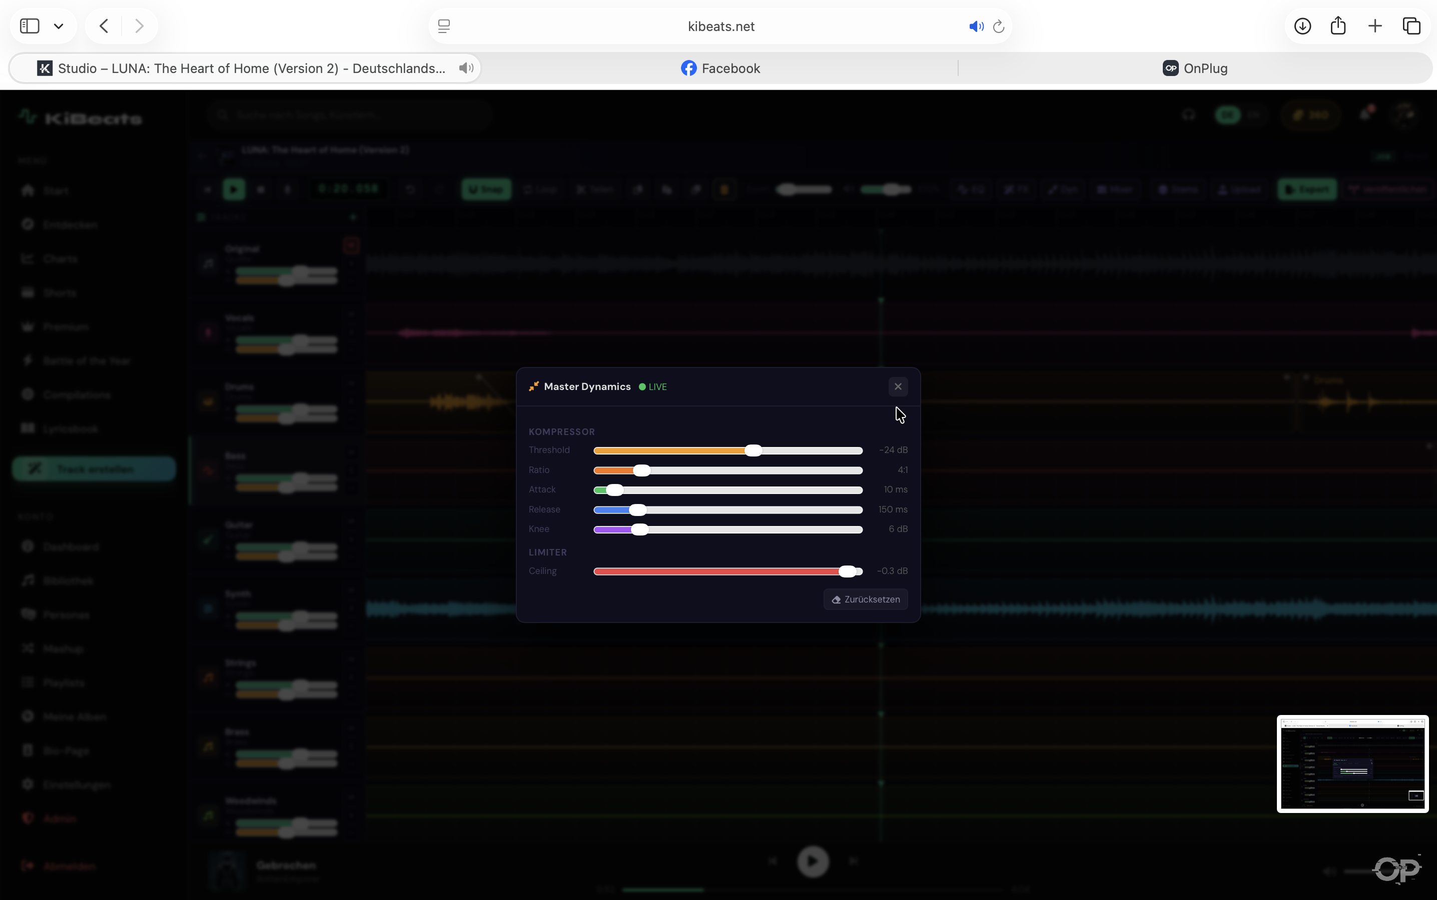Adjust the Knee slider
Screen dimensions: 1437x900
(x=728, y=530)
